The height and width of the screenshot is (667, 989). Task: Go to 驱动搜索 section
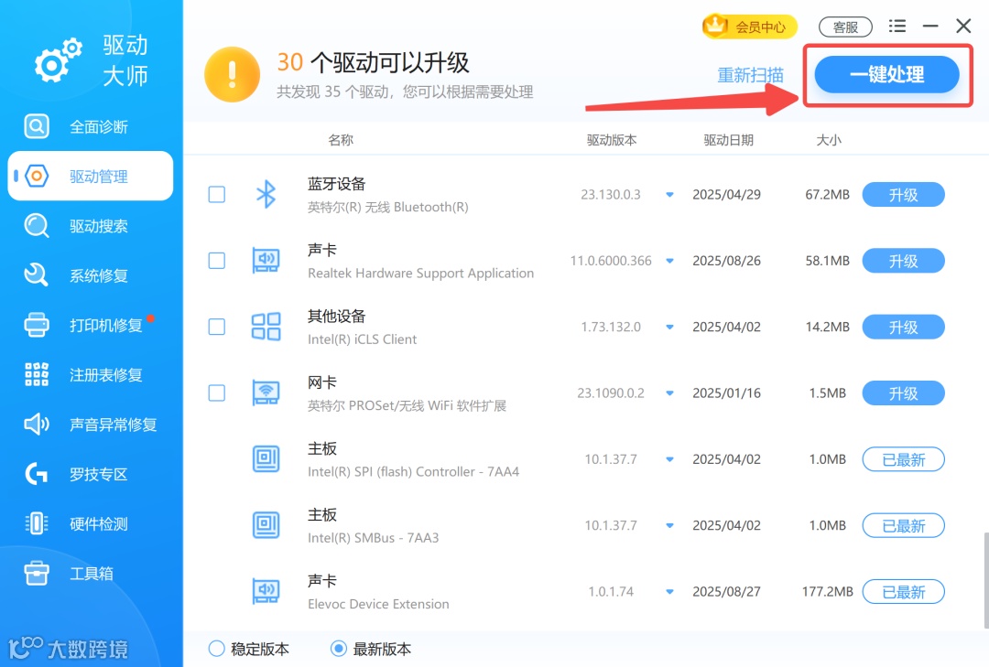pos(90,226)
